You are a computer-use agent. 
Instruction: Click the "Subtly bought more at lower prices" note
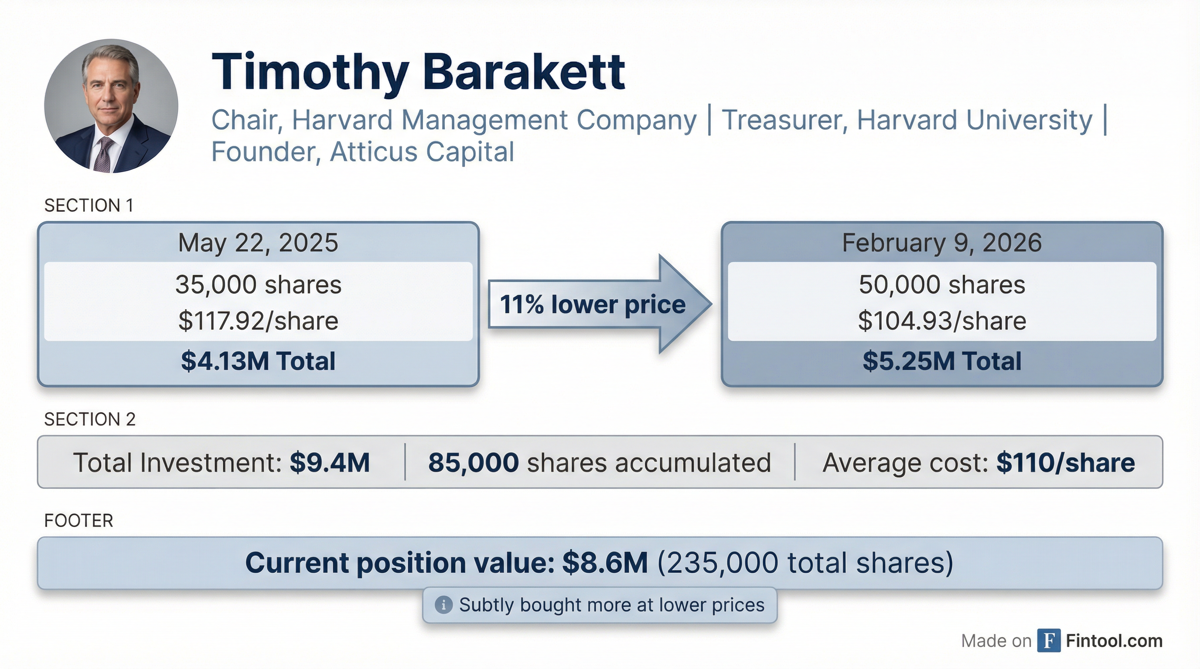(x=611, y=605)
